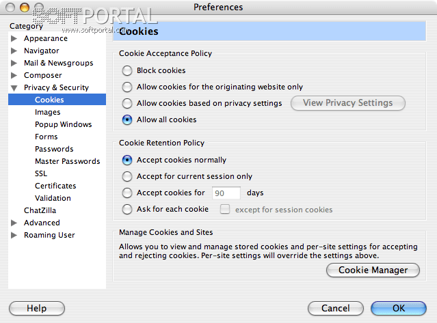Expand the Advanced category triangle
The height and width of the screenshot is (323, 437).
pos(14,223)
